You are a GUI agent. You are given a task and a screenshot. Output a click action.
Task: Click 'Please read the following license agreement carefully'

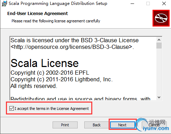(56, 21)
